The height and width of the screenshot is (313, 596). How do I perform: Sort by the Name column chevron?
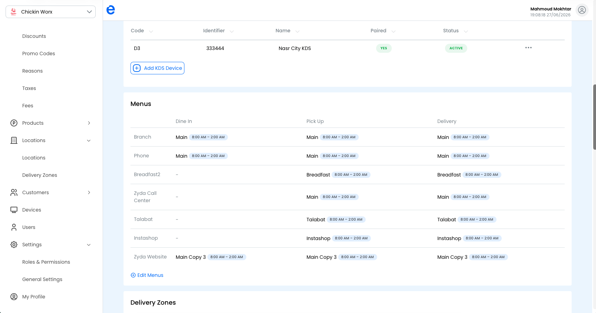click(297, 31)
